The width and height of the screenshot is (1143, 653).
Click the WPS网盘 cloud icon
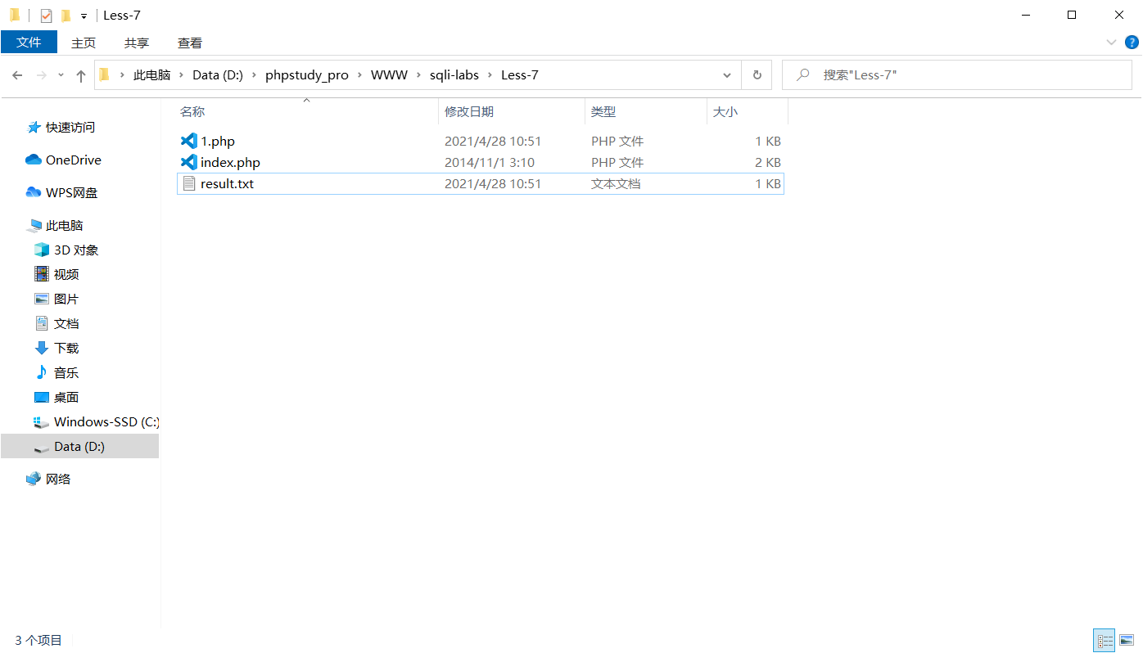[34, 192]
